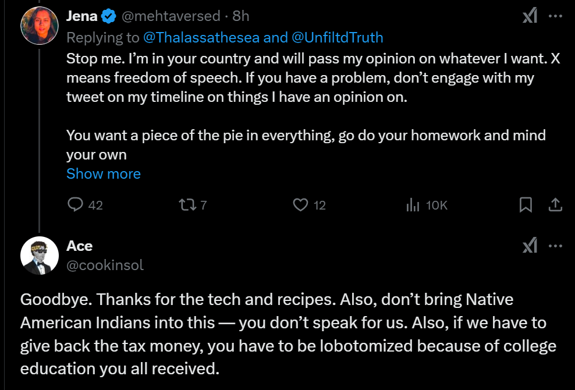Viewport: 575px width, 390px height.
Task: Open the more options menu on Ace's tweet
Action: click(x=556, y=246)
